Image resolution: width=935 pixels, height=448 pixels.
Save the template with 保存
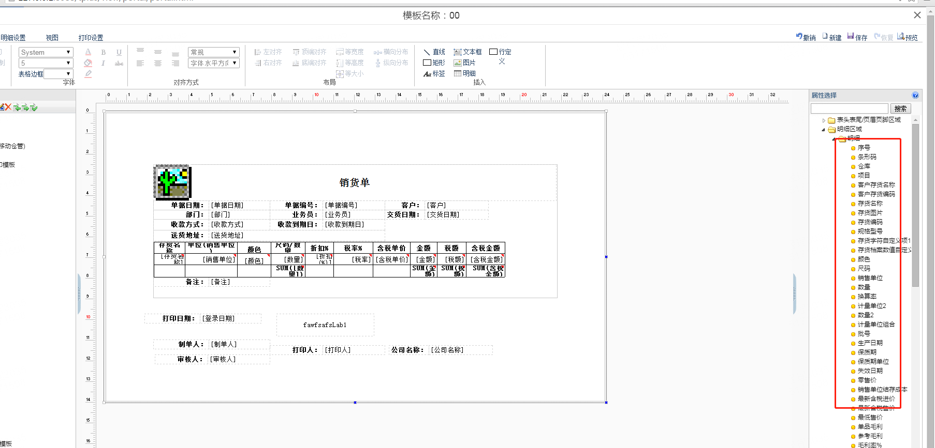coord(857,37)
